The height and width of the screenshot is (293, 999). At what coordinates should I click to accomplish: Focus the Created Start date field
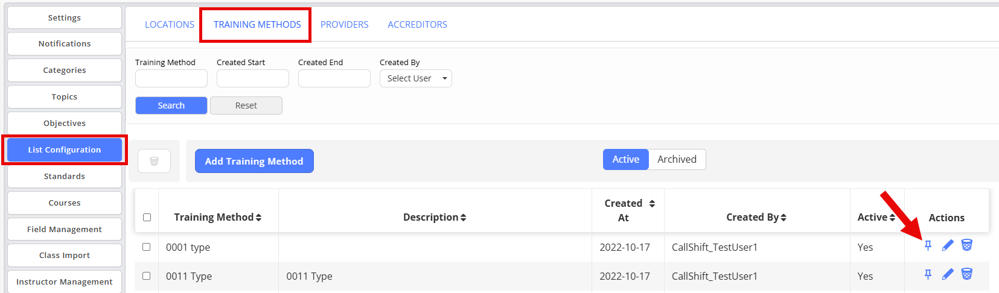253,78
